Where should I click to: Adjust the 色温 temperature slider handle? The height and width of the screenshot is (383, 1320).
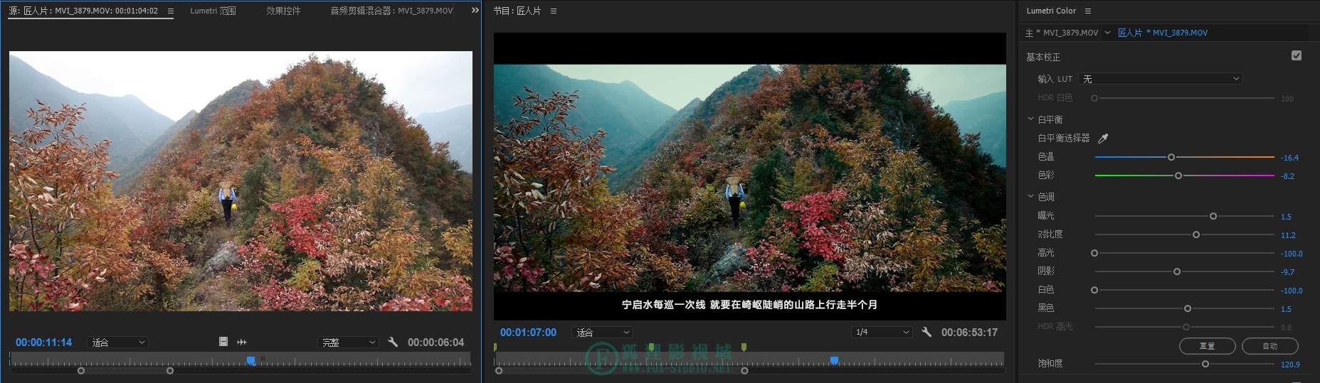point(1171,157)
